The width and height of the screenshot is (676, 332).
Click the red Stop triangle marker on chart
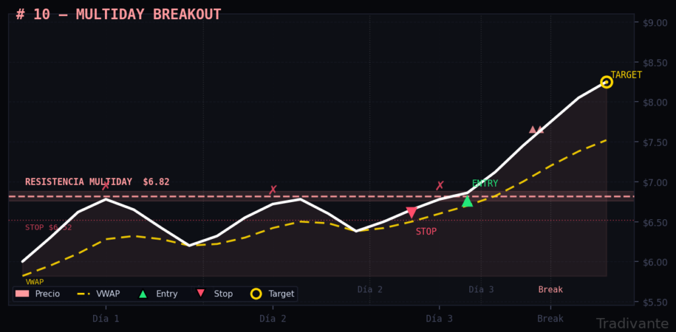pos(411,213)
